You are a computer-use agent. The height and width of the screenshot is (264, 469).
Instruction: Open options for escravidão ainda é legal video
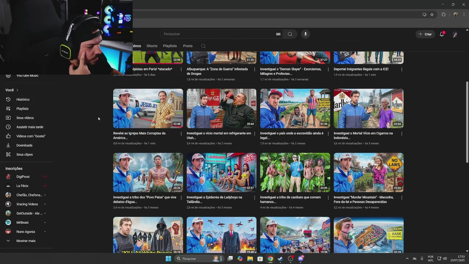[328, 134]
